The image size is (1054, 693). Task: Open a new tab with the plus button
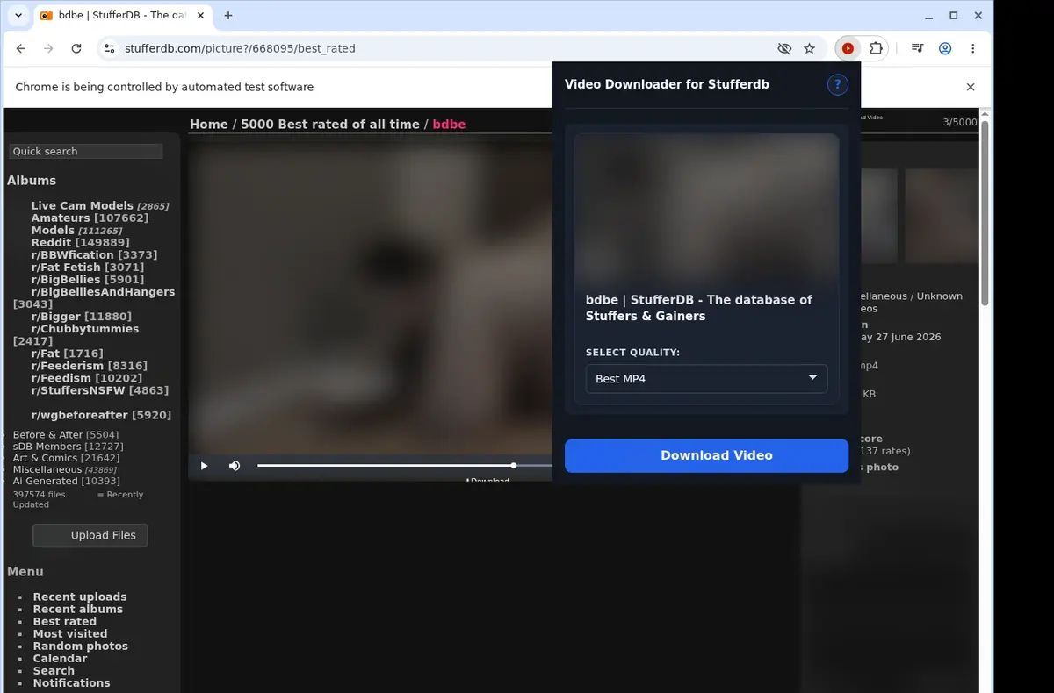pyautogui.click(x=228, y=16)
